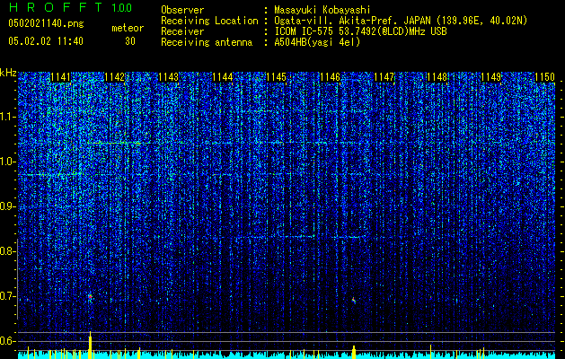The image size is (565, 359).
Task: Click the Receiving antenna label
Action: point(207,42)
